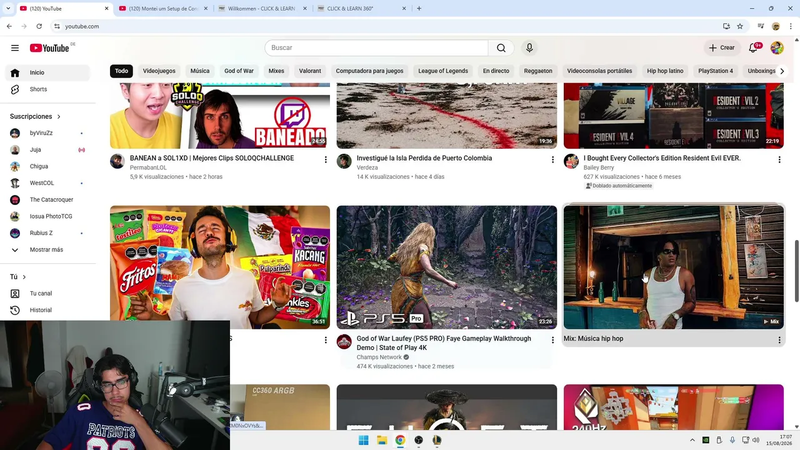Play the Fritos Mexican snacks thumbnail
This screenshot has height=450, width=800.
(220, 267)
